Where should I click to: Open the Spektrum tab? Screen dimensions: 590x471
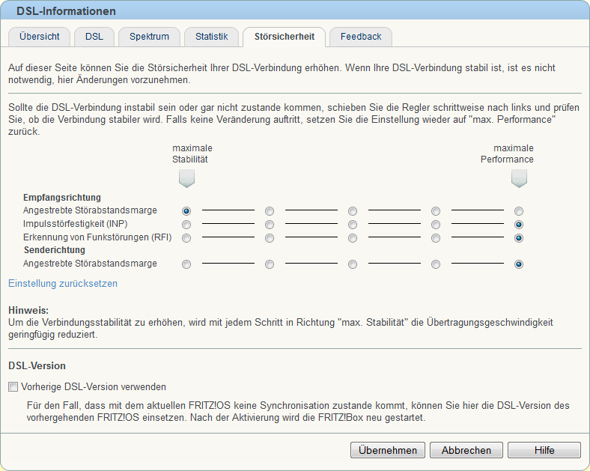click(x=150, y=37)
